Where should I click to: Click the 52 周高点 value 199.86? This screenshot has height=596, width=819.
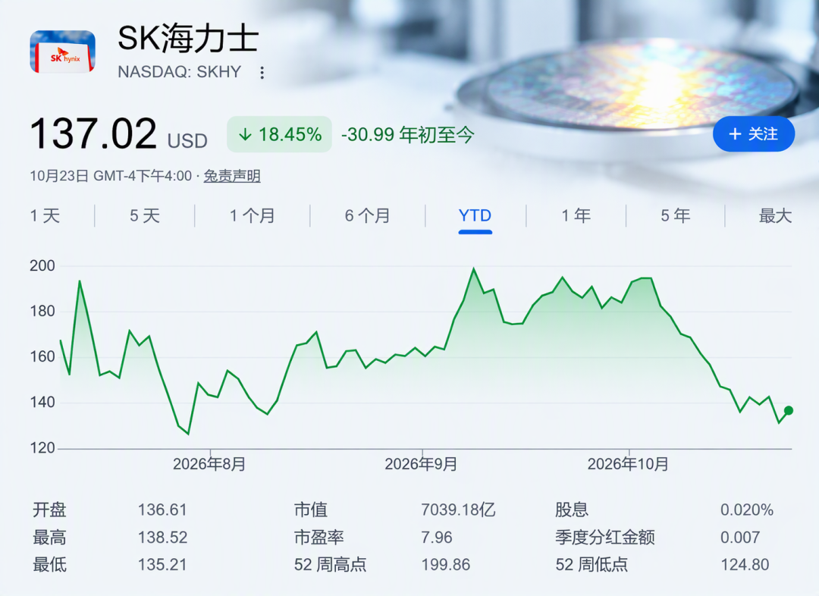446,565
